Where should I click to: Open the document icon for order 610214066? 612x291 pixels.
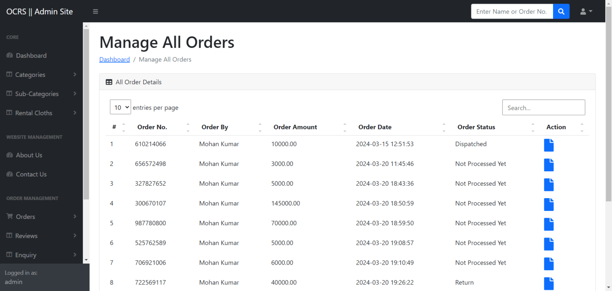tap(549, 145)
